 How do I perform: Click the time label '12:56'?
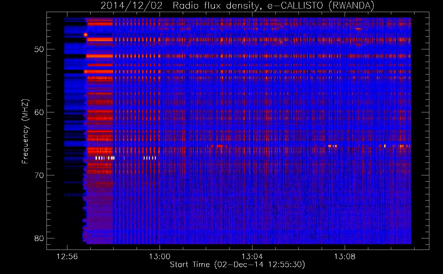point(67,257)
